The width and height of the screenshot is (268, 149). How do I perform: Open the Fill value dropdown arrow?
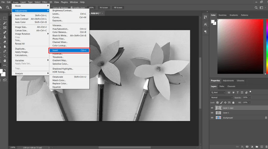tap(250, 103)
